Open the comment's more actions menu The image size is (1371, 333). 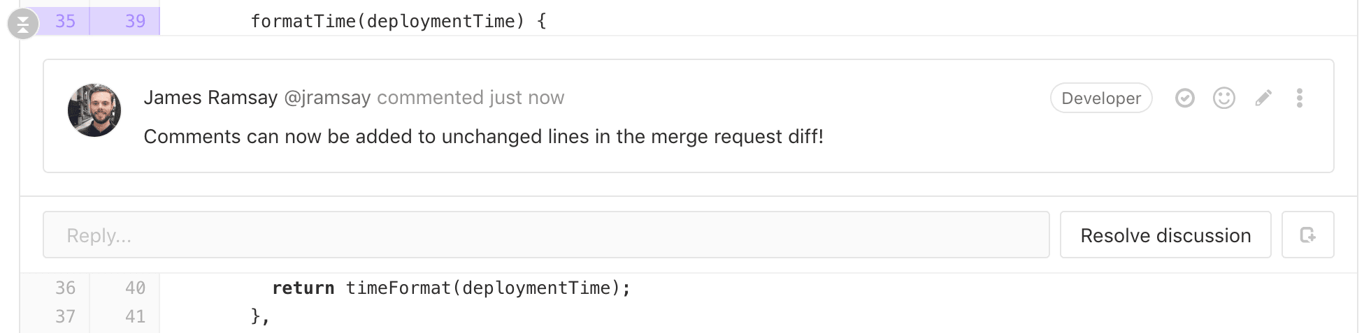(x=1299, y=98)
